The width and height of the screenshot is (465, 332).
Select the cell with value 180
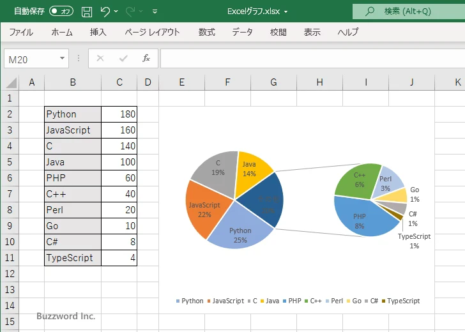[119, 114]
